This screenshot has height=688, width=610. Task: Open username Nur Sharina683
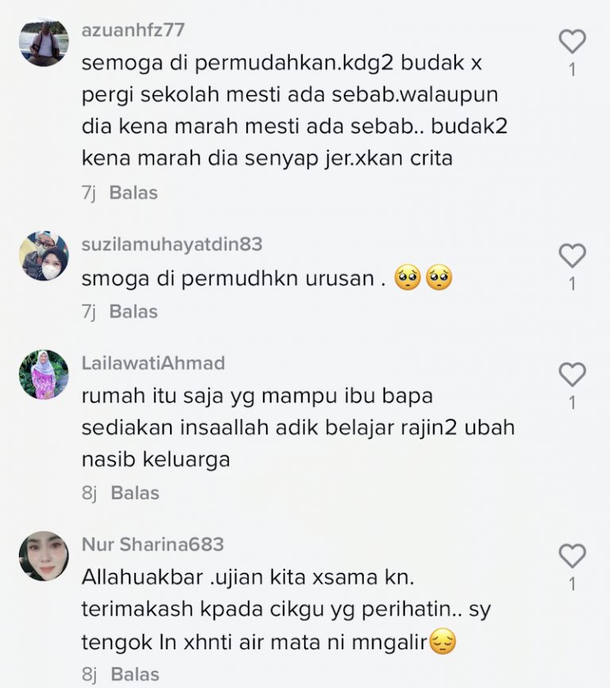pos(152,544)
